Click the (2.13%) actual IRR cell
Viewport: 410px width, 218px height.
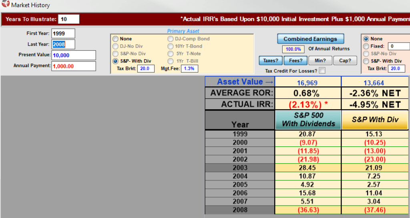(308, 104)
